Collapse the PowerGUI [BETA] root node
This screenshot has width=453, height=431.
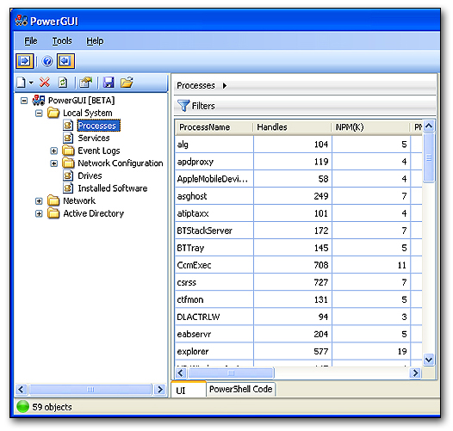[x=24, y=101]
